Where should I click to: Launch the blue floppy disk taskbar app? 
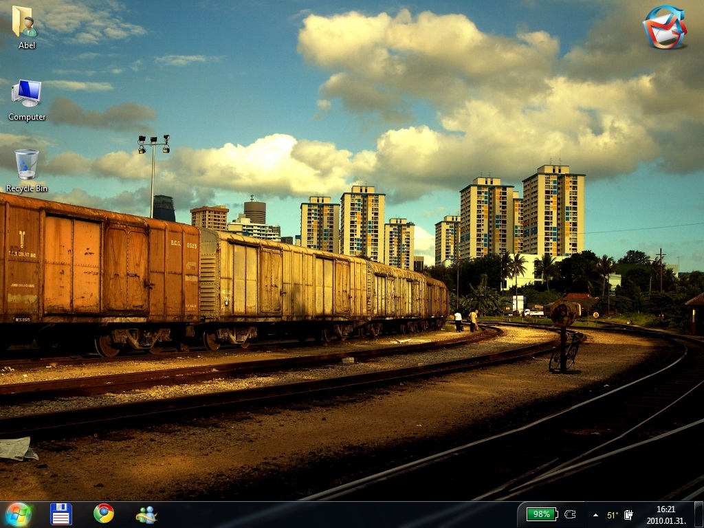(x=61, y=514)
